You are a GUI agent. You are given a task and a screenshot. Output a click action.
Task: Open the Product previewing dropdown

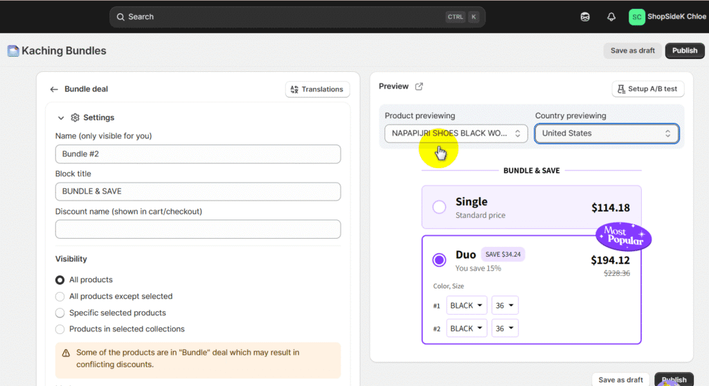pyautogui.click(x=456, y=134)
